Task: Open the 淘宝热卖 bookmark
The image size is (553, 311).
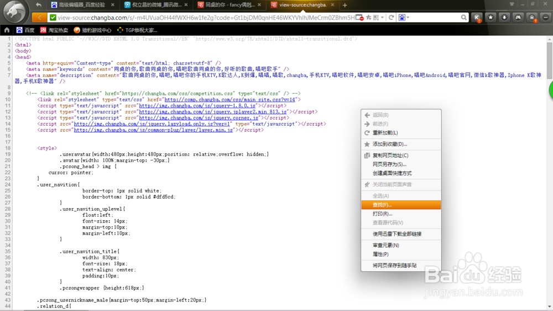Action: click(x=54, y=30)
